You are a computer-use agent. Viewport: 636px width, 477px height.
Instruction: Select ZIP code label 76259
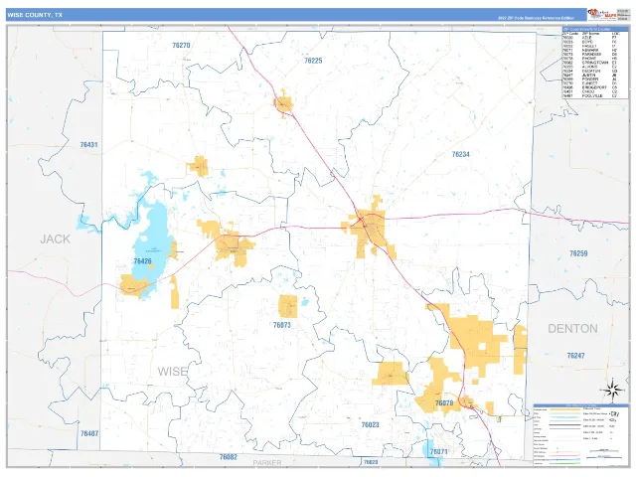tap(578, 253)
